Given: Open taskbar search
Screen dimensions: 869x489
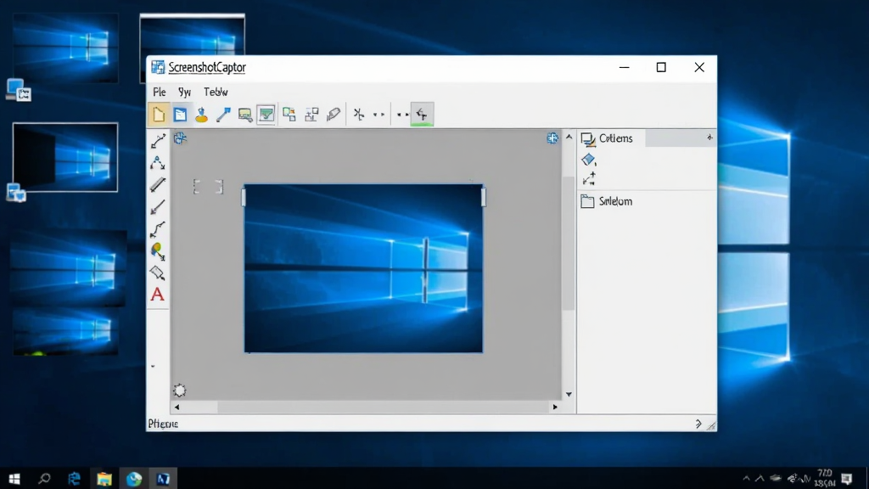Looking at the screenshot, I should click(x=44, y=479).
